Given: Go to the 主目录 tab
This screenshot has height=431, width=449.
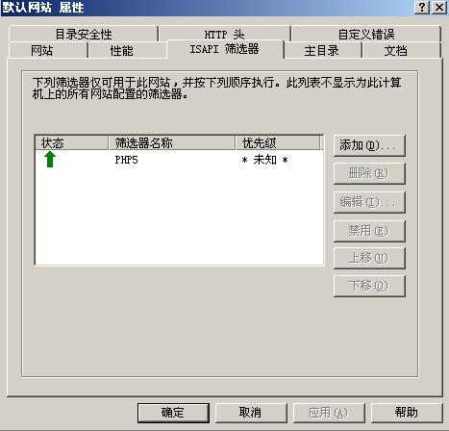Looking at the screenshot, I should tap(322, 51).
